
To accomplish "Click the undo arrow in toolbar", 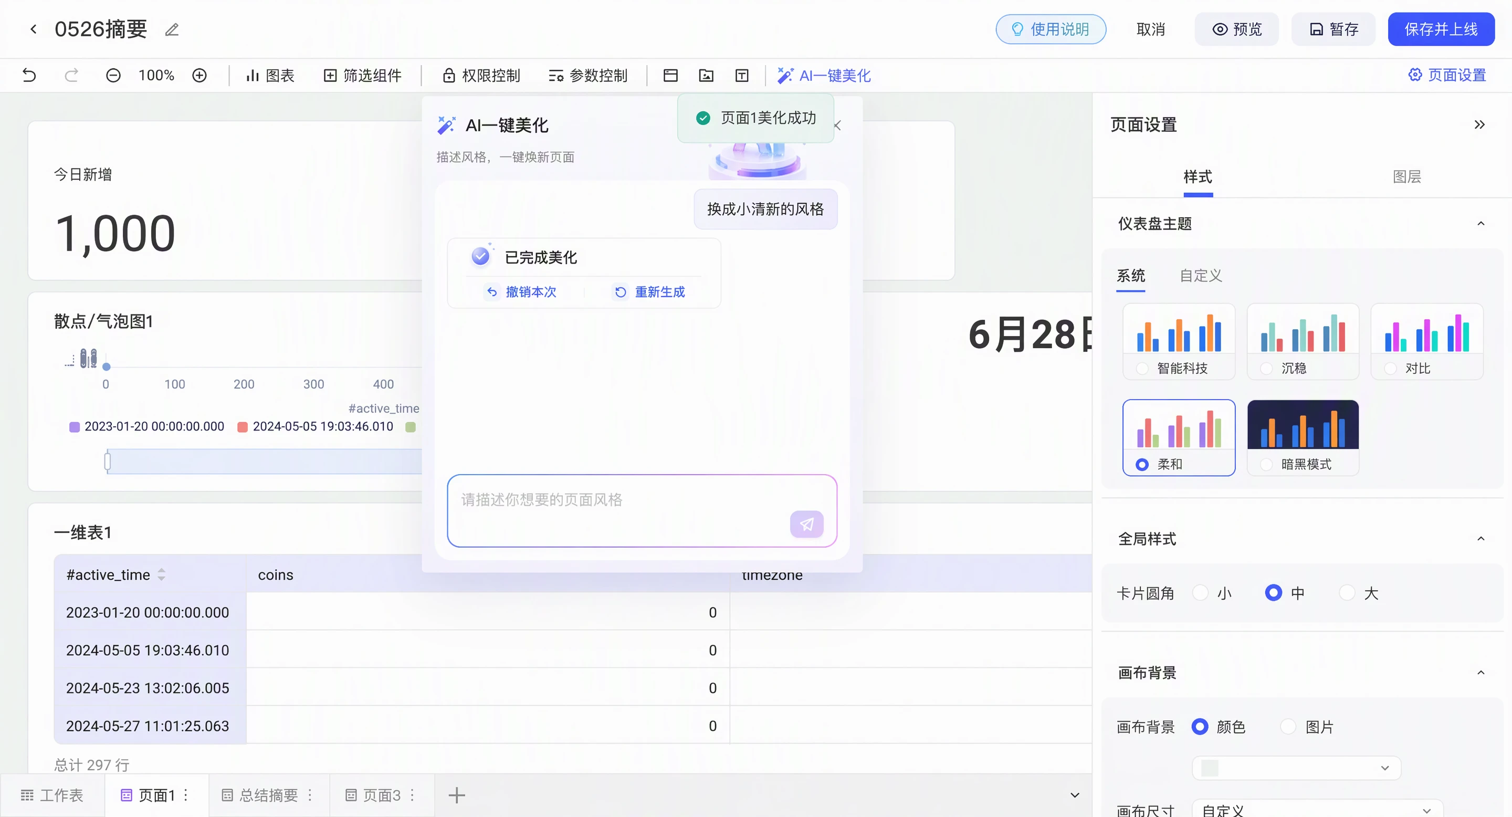I will pyautogui.click(x=29, y=75).
